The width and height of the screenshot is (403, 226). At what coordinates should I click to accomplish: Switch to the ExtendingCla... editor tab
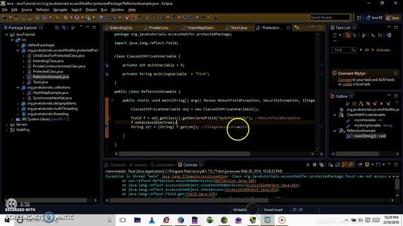click(x=121, y=28)
